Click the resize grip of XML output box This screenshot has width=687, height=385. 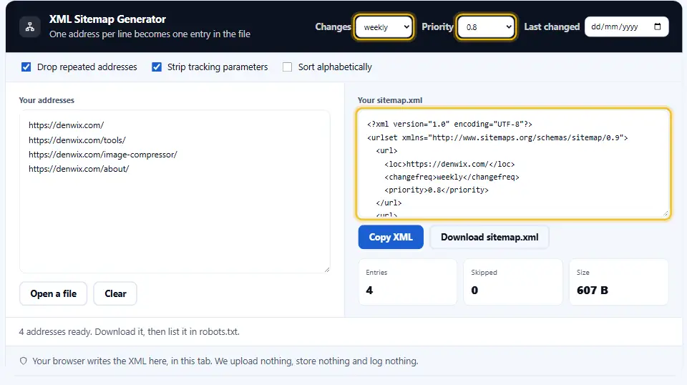(x=666, y=213)
